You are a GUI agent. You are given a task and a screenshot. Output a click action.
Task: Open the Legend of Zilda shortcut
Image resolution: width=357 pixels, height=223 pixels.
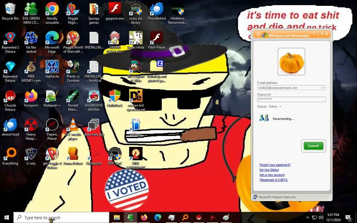(136, 71)
